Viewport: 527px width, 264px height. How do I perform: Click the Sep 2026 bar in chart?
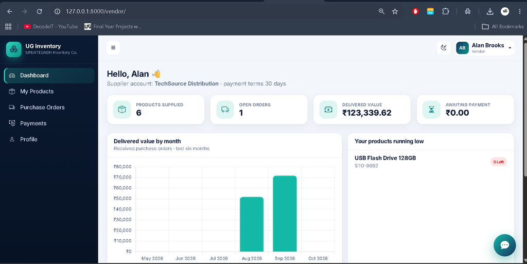(285, 214)
